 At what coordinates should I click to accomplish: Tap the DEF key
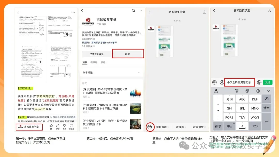coord(255,99)
